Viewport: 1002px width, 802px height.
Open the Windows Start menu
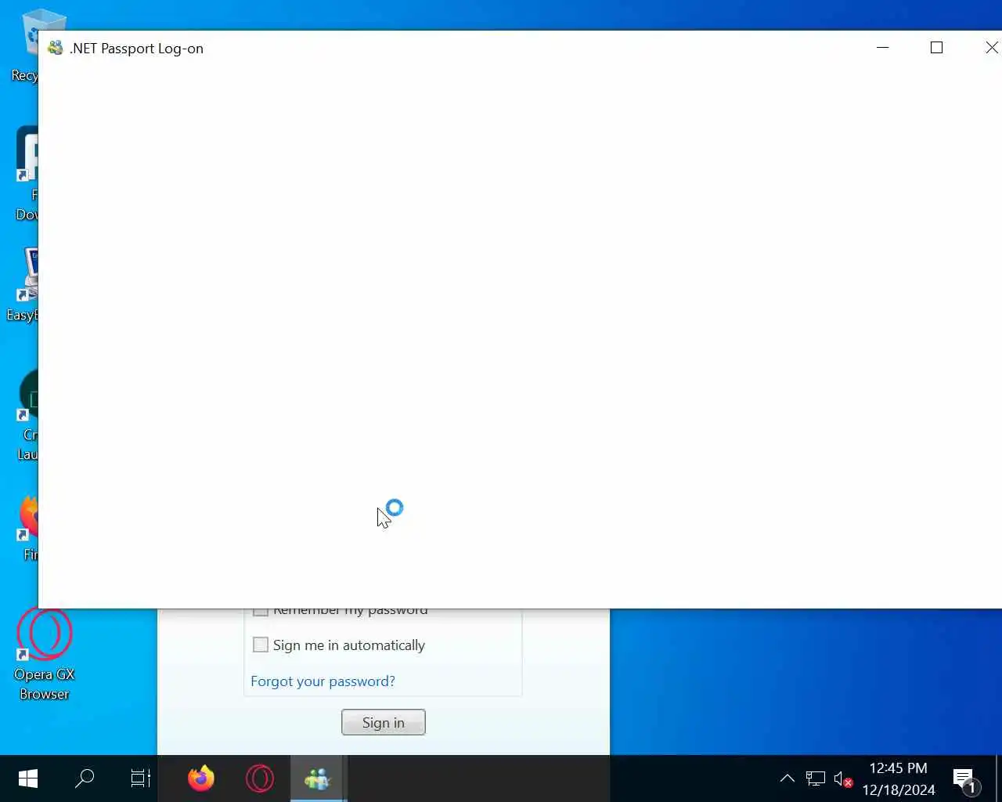tap(28, 779)
